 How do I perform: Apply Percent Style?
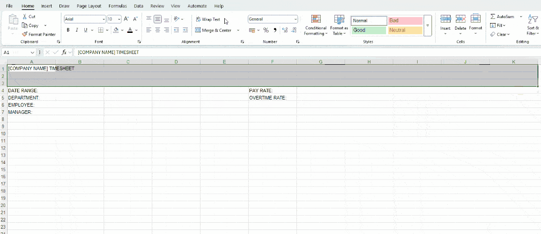(266, 30)
